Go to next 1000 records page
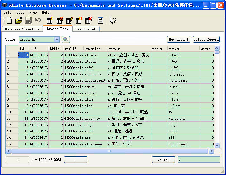Image resolution: width=226 pixels, height=175 pixels. click(75, 160)
